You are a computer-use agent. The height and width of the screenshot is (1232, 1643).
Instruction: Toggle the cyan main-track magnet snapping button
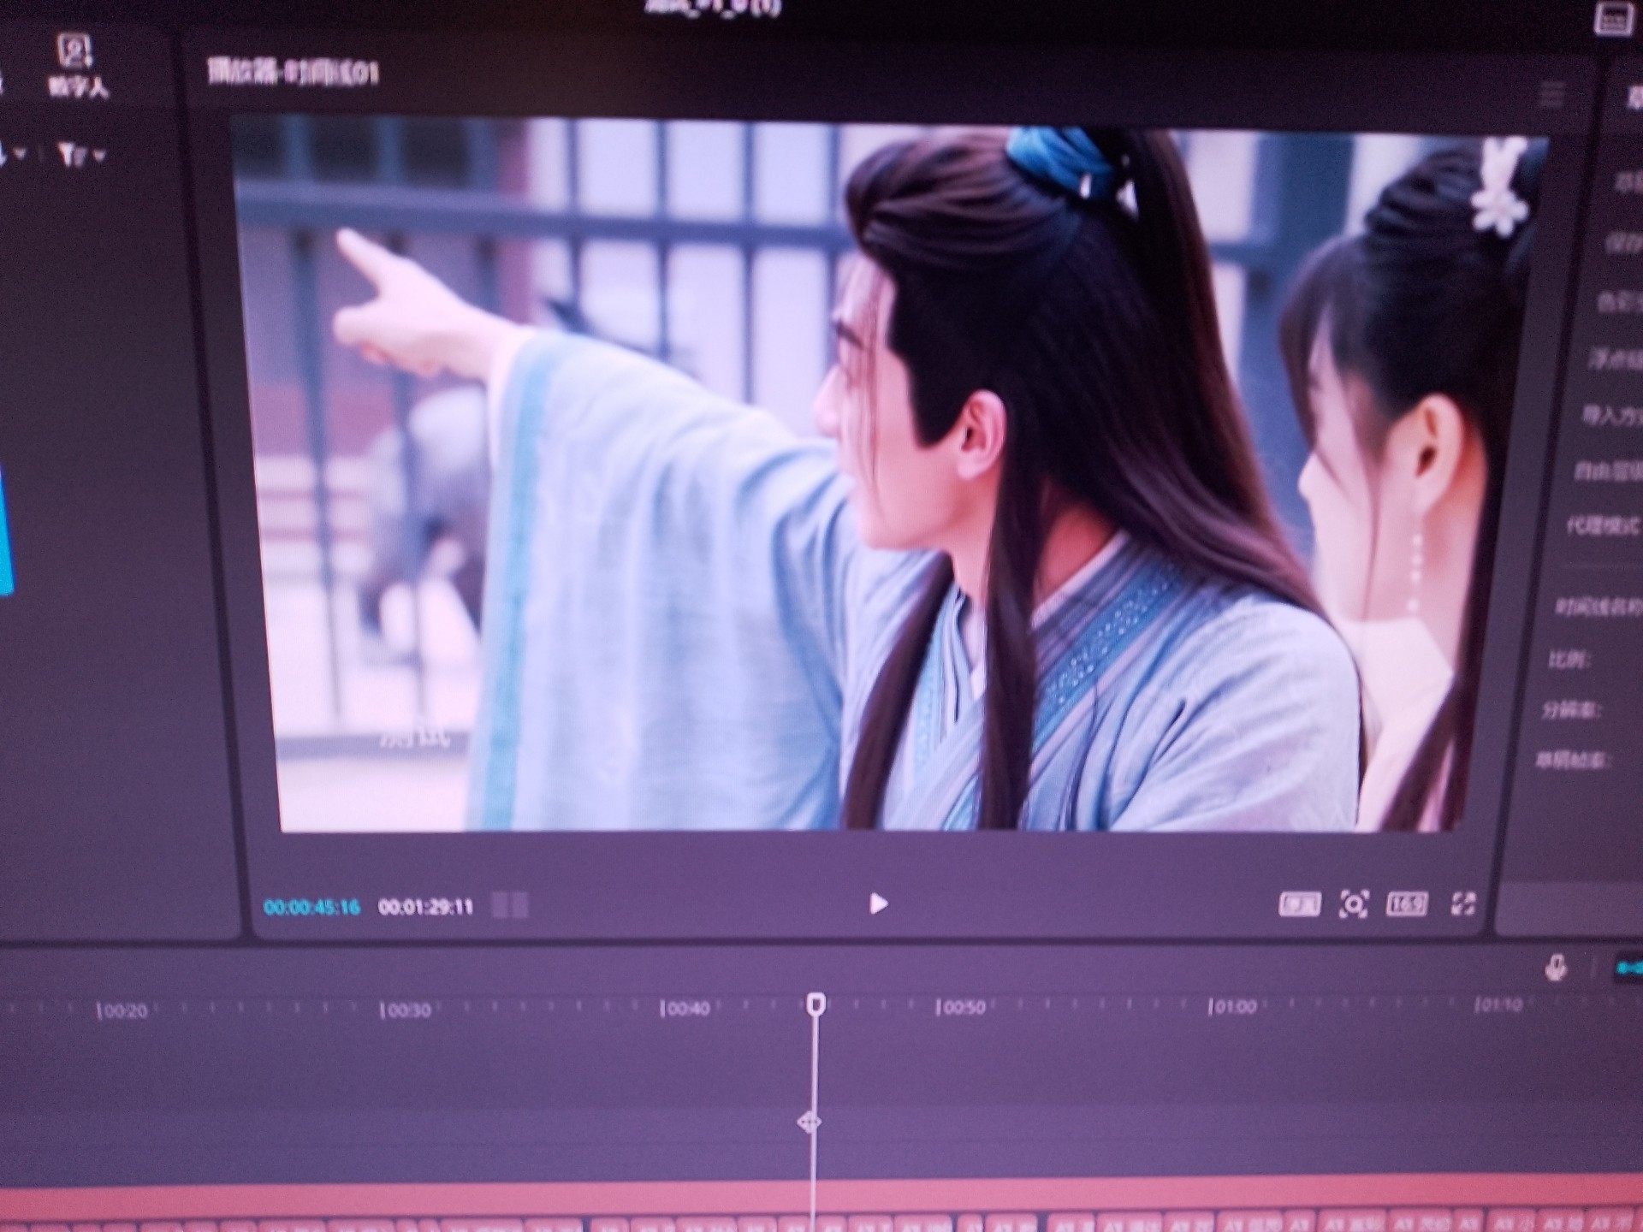pyautogui.click(x=1628, y=968)
